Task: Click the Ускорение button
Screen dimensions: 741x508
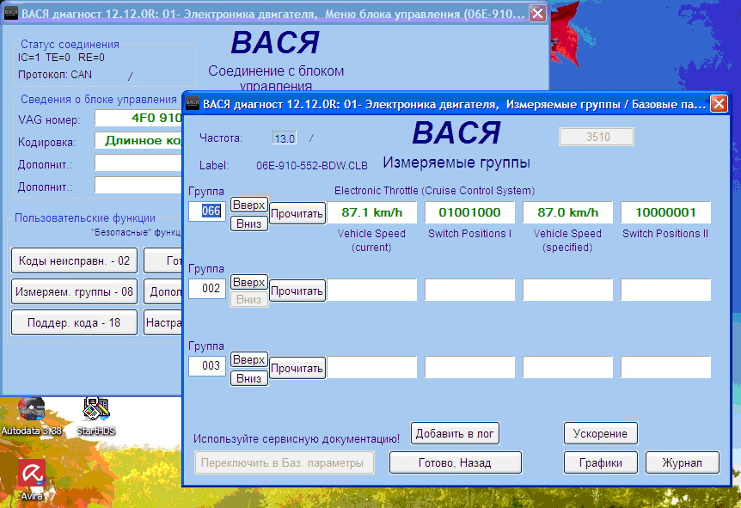Action: [600, 433]
